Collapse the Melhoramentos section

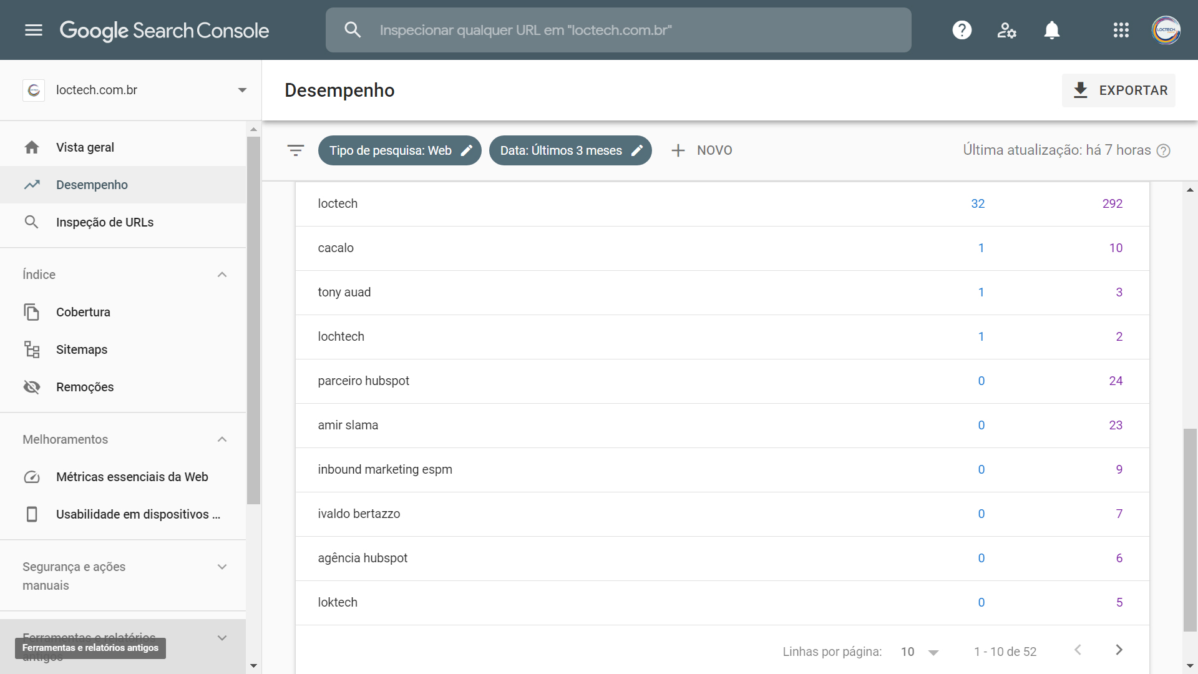(x=222, y=439)
